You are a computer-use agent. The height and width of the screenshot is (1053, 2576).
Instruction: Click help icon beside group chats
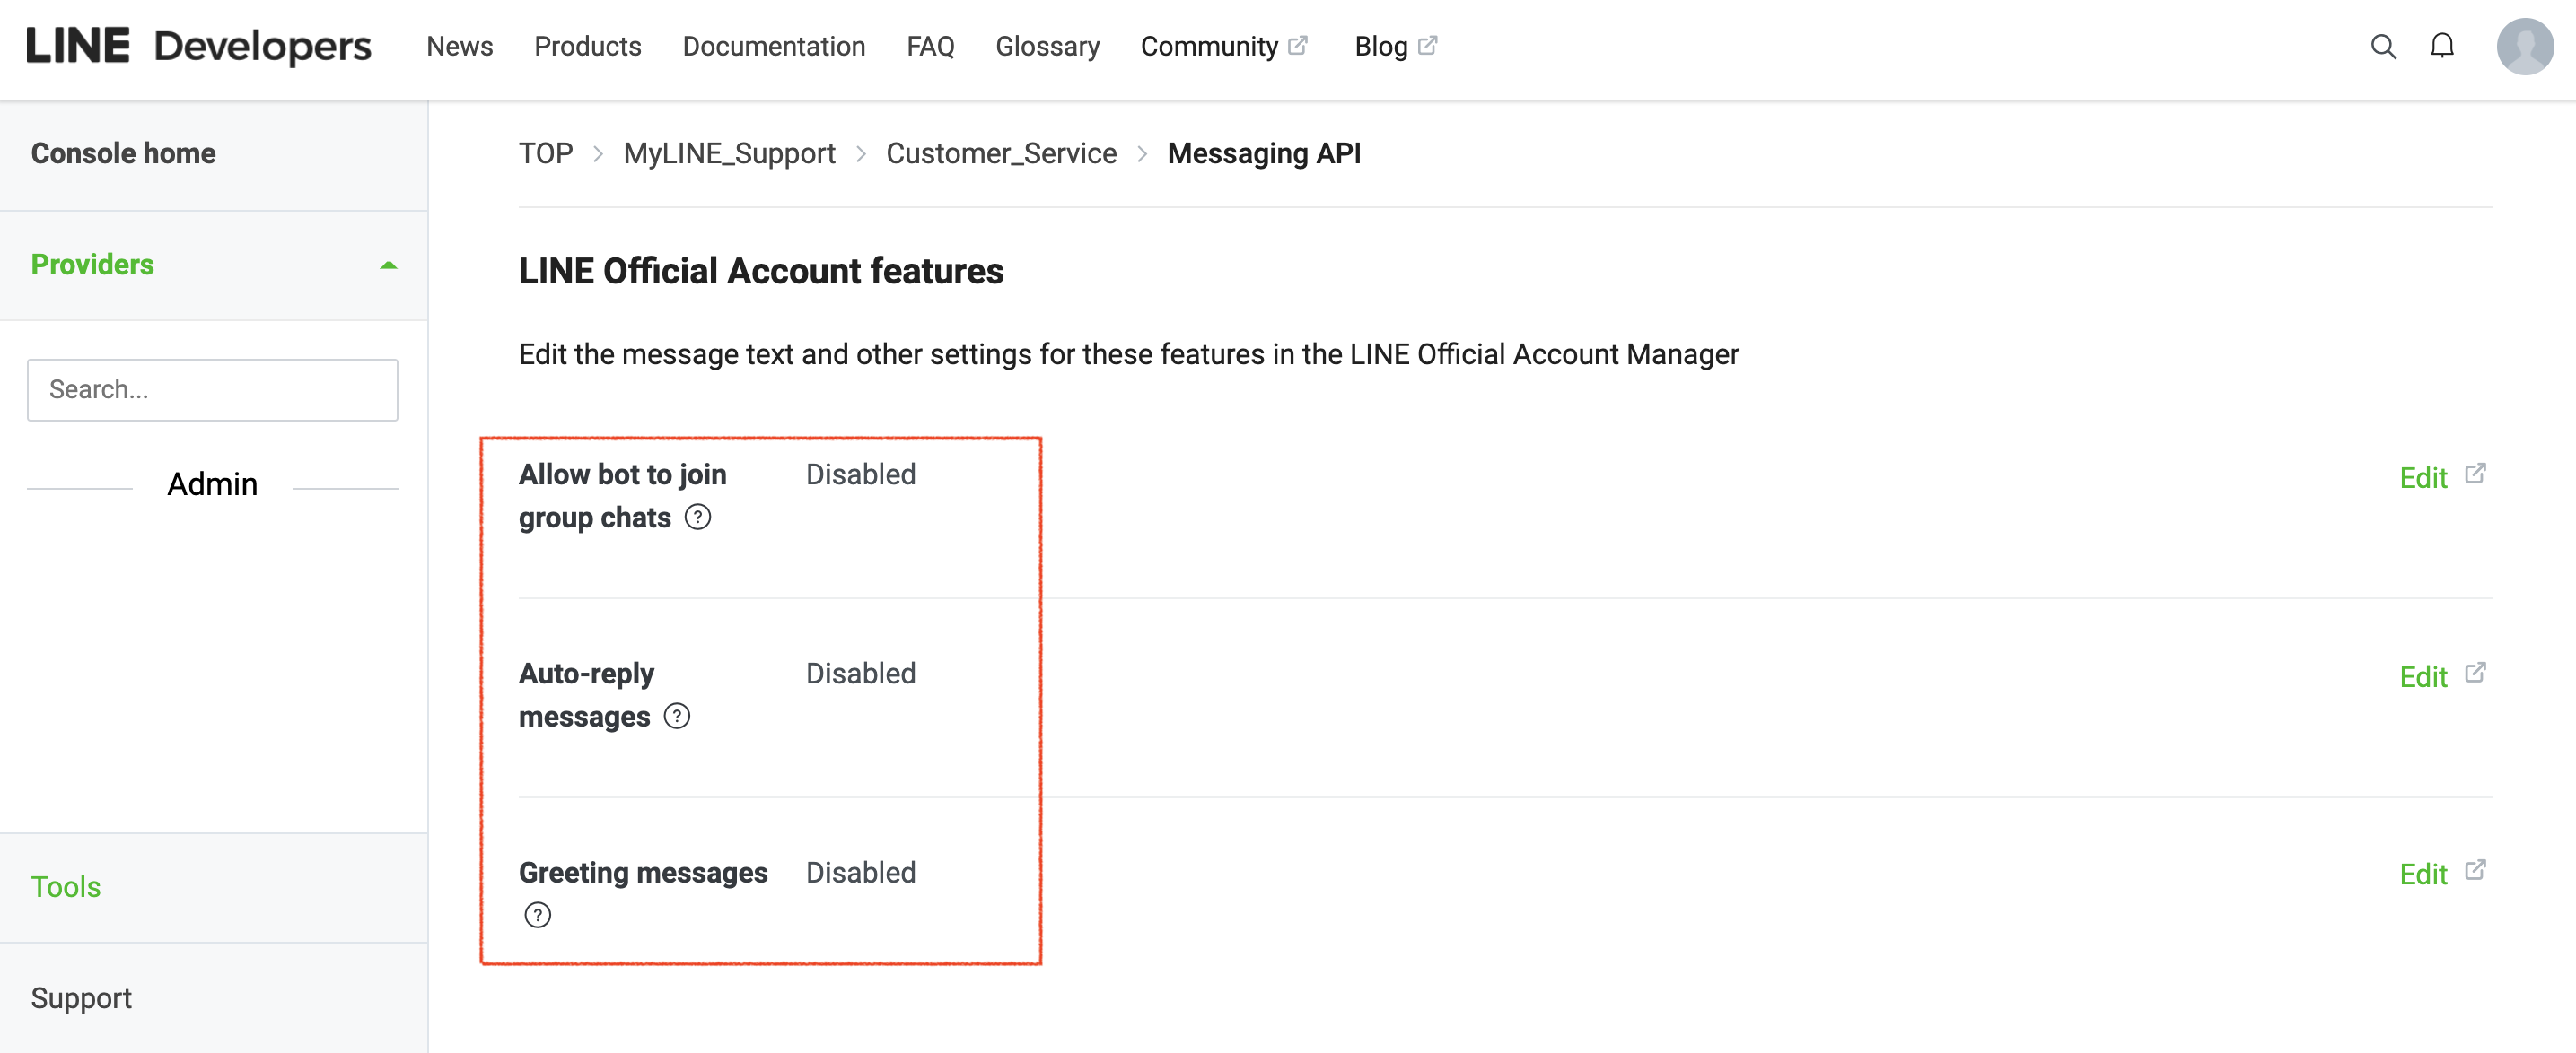coord(697,518)
